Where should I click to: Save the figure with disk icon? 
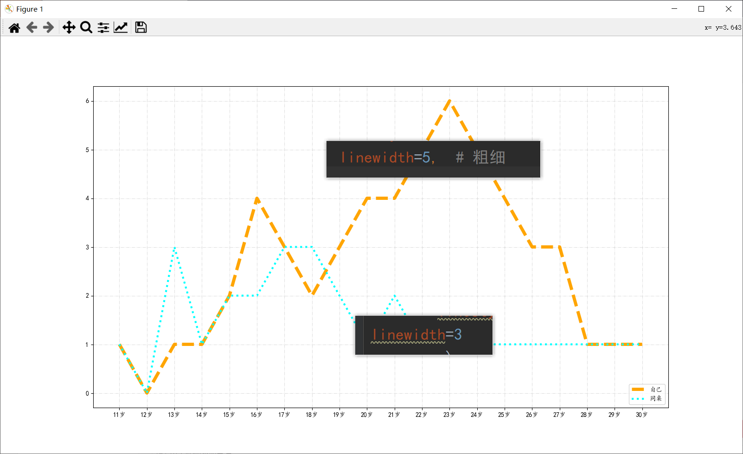coord(141,28)
